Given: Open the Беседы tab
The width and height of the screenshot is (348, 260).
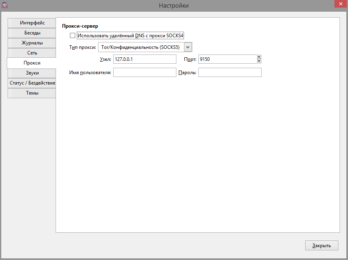Looking at the screenshot, I should 32,33.
